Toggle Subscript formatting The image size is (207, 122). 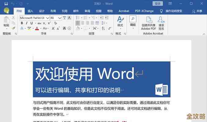point(44,23)
